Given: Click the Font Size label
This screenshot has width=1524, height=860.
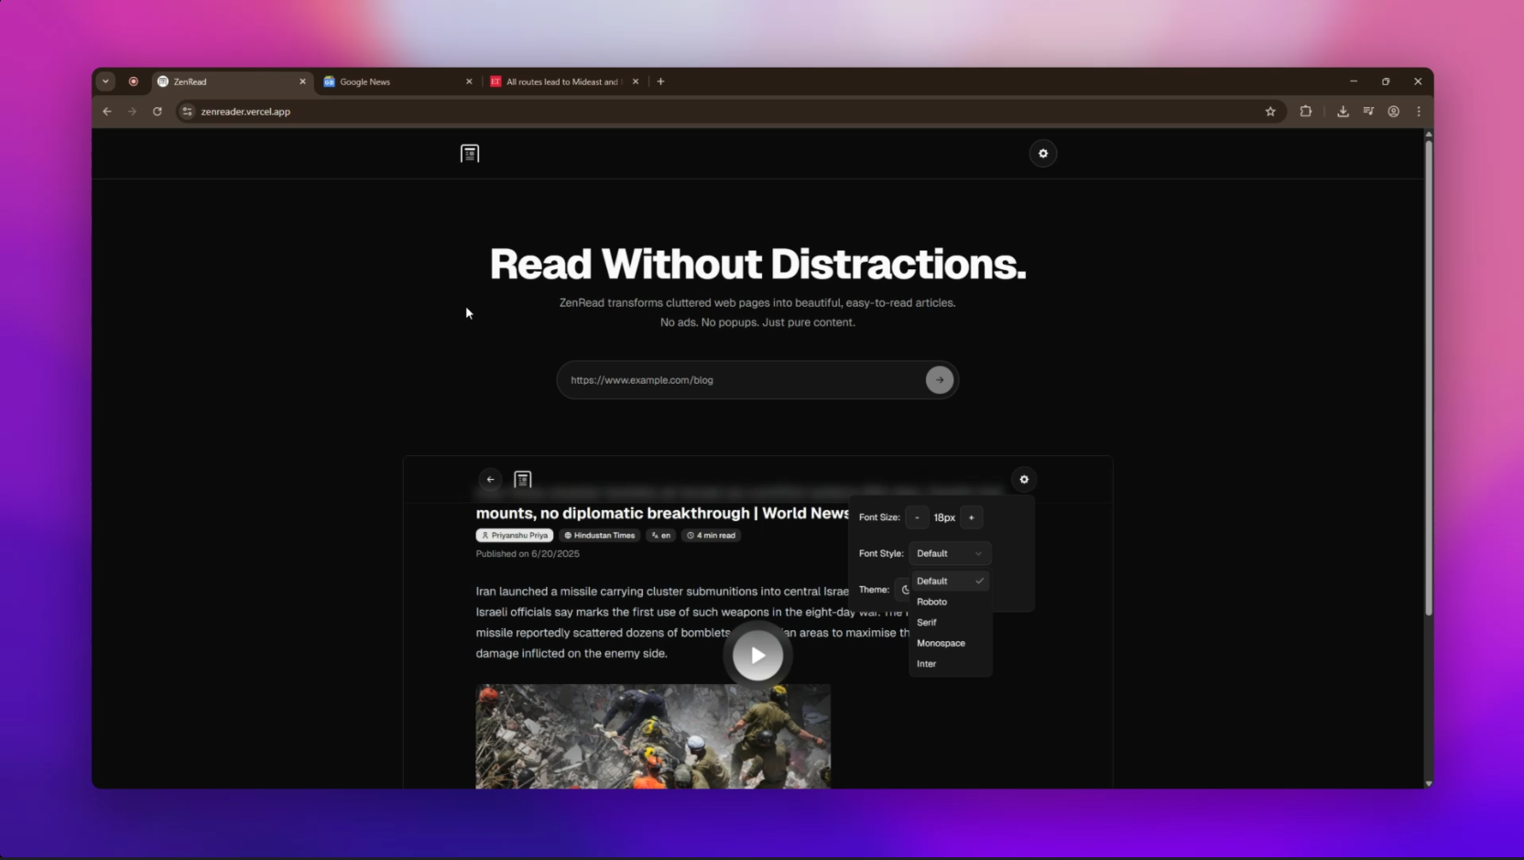Looking at the screenshot, I should [x=879, y=517].
